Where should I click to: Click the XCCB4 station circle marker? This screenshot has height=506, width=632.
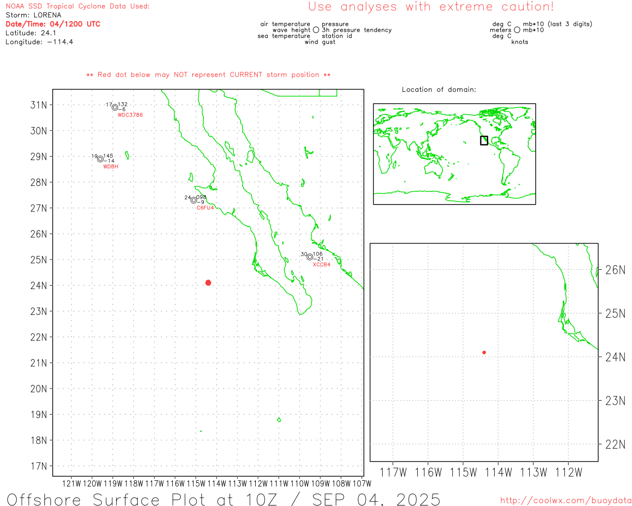click(310, 257)
